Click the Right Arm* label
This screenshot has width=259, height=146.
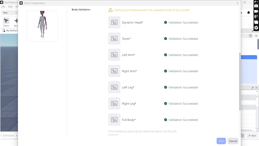[129, 71]
